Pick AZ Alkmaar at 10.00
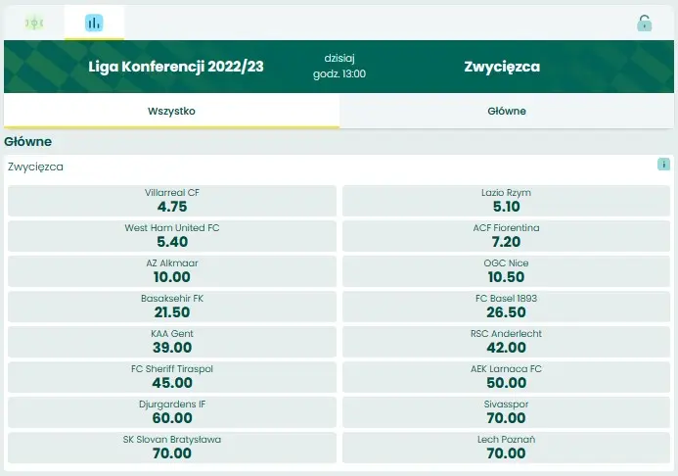The width and height of the screenshot is (678, 476). [x=172, y=271]
